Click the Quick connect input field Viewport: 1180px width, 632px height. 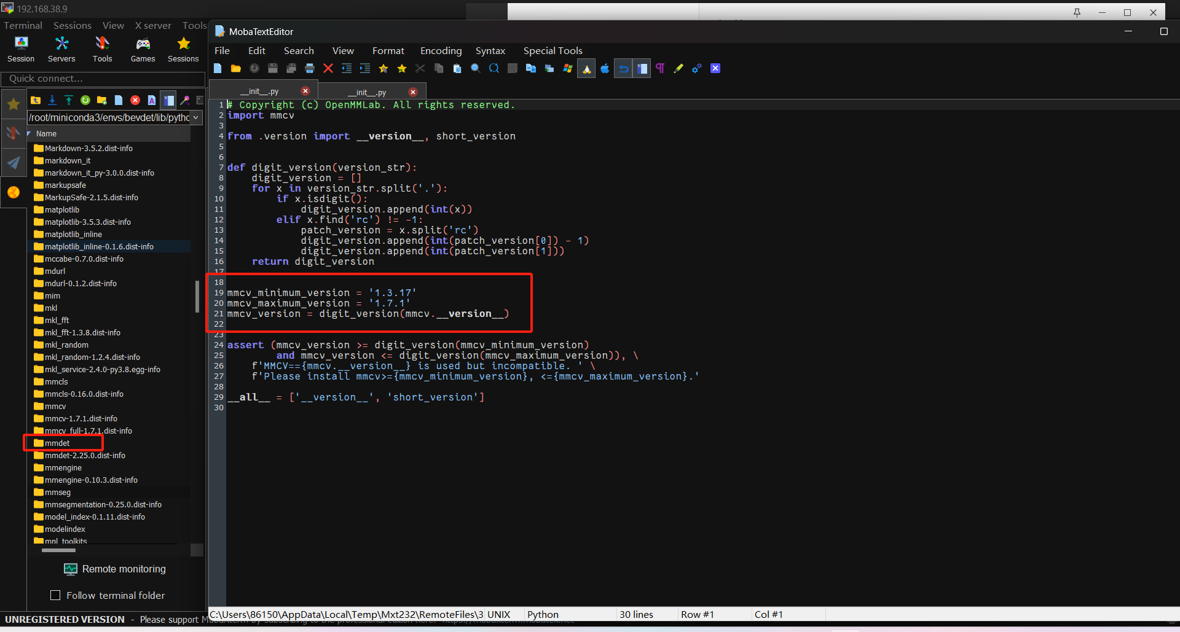[x=103, y=79]
